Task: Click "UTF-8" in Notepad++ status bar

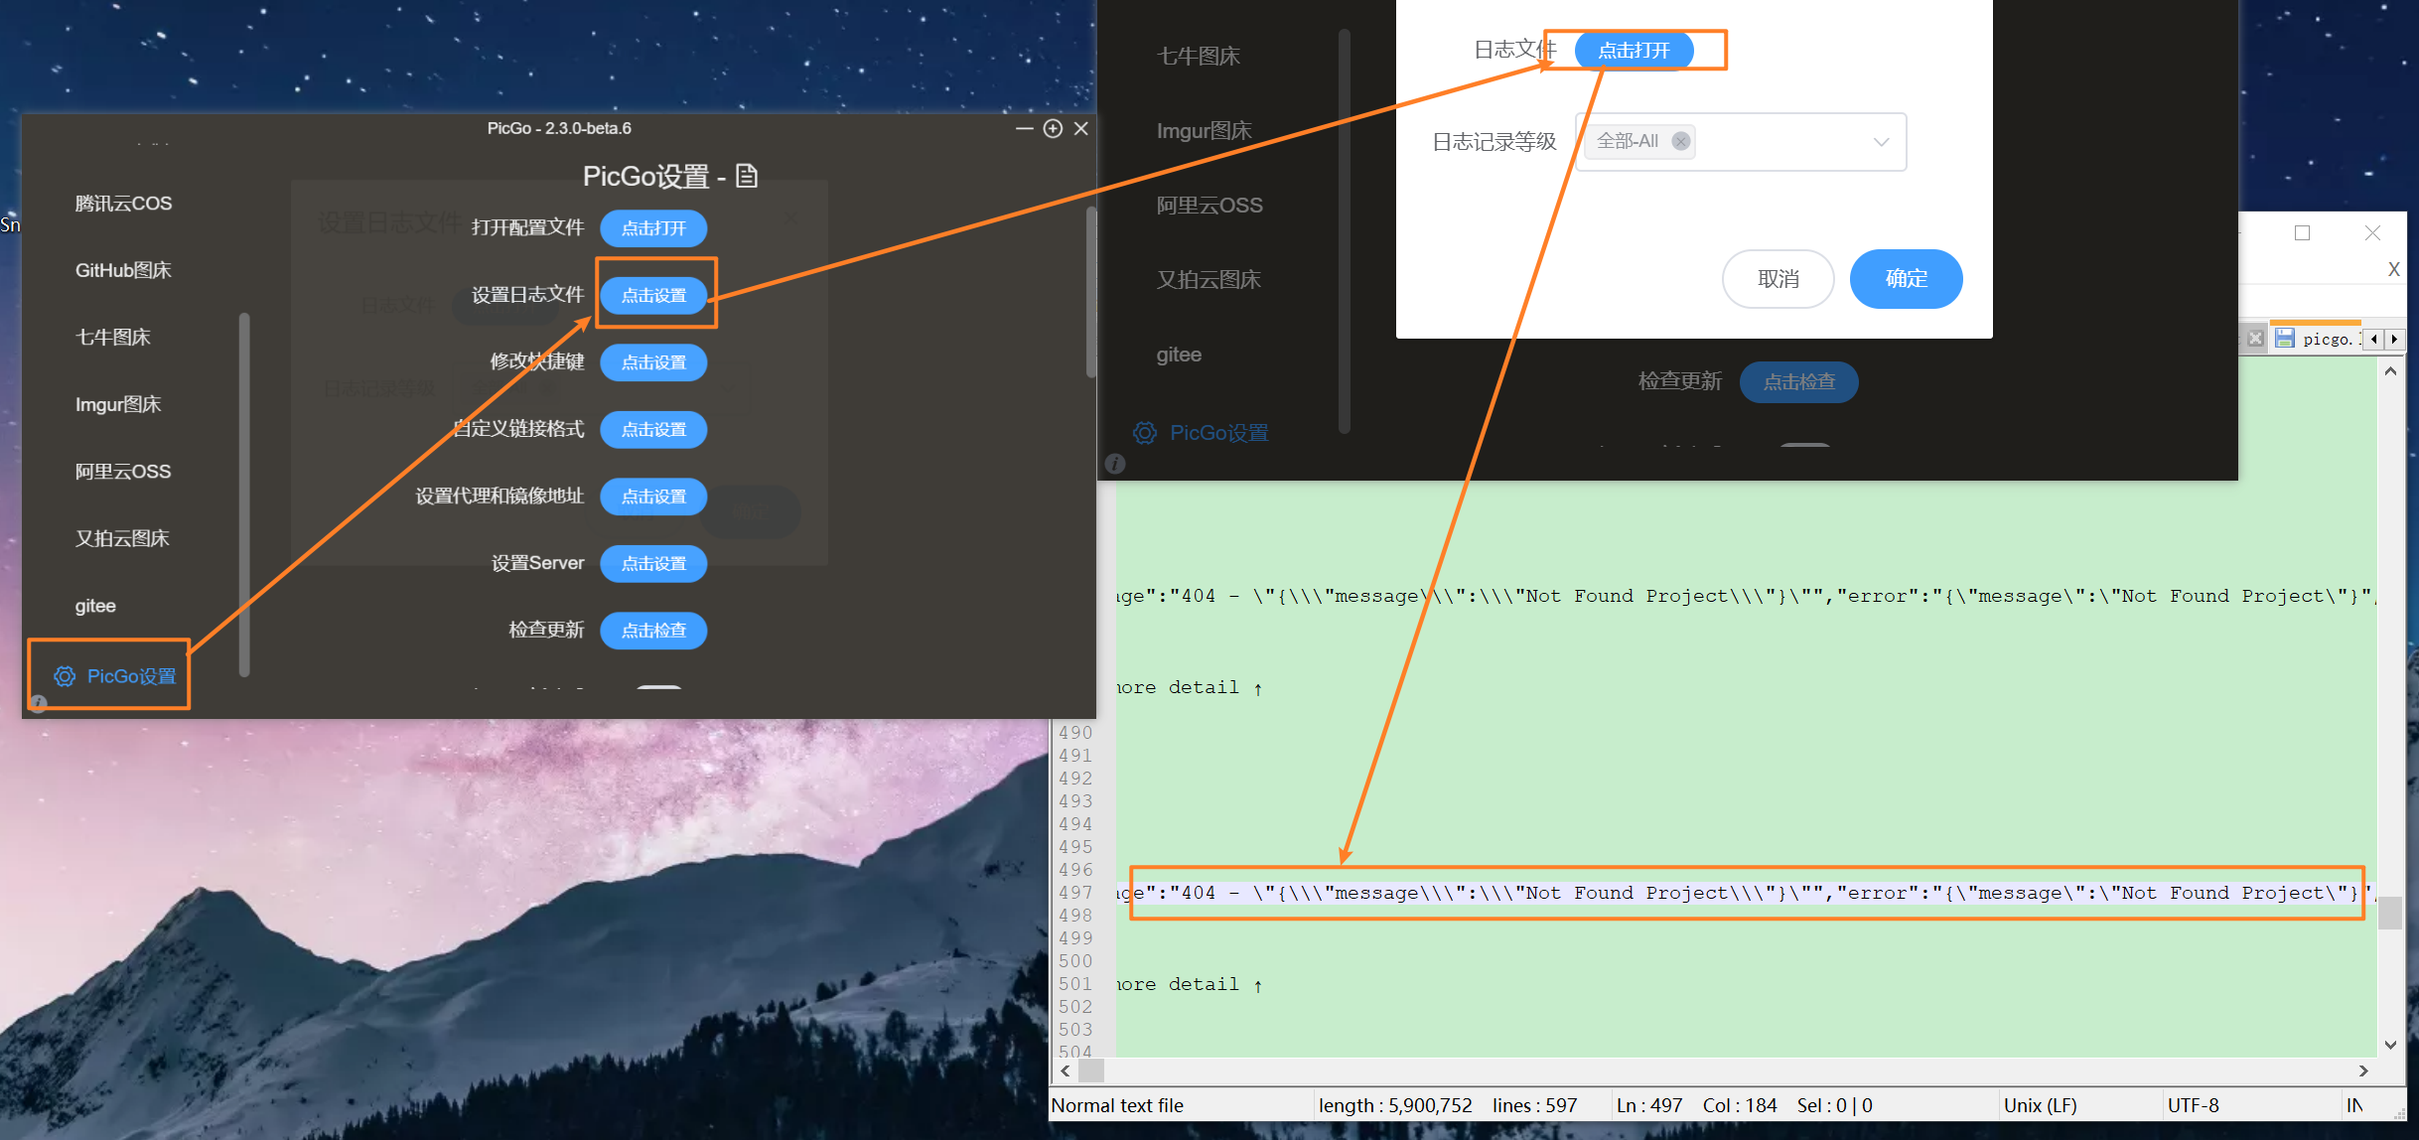Action: (x=2194, y=1105)
